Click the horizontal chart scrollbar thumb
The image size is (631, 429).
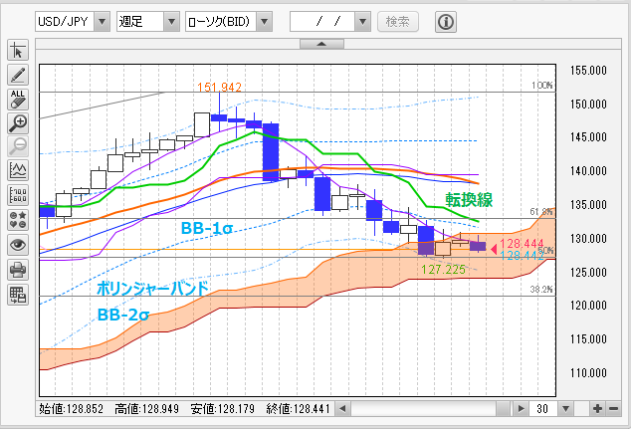(503, 409)
